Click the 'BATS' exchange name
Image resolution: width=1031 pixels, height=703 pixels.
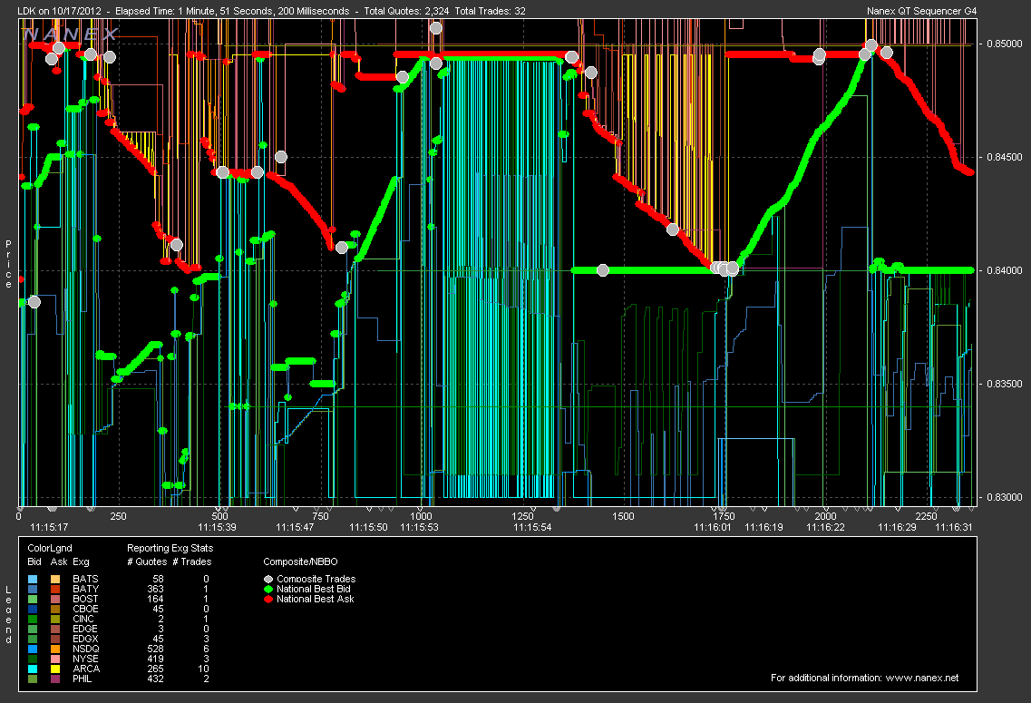pyautogui.click(x=85, y=580)
